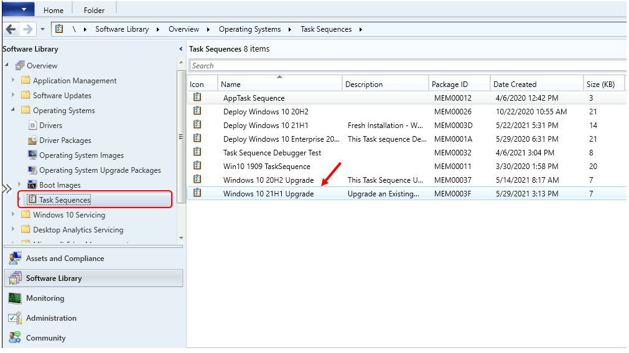Select the AppTask Sequence row icon
The width and height of the screenshot is (629, 353).
(197, 98)
